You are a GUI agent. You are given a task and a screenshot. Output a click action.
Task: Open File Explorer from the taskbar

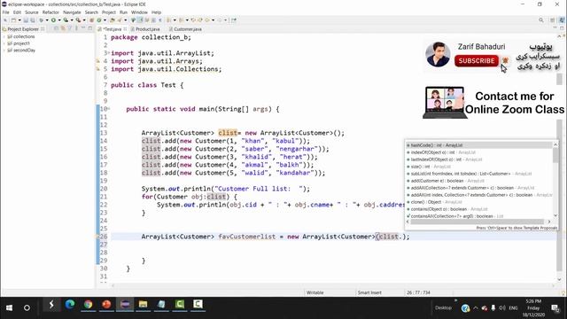coord(143,305)
